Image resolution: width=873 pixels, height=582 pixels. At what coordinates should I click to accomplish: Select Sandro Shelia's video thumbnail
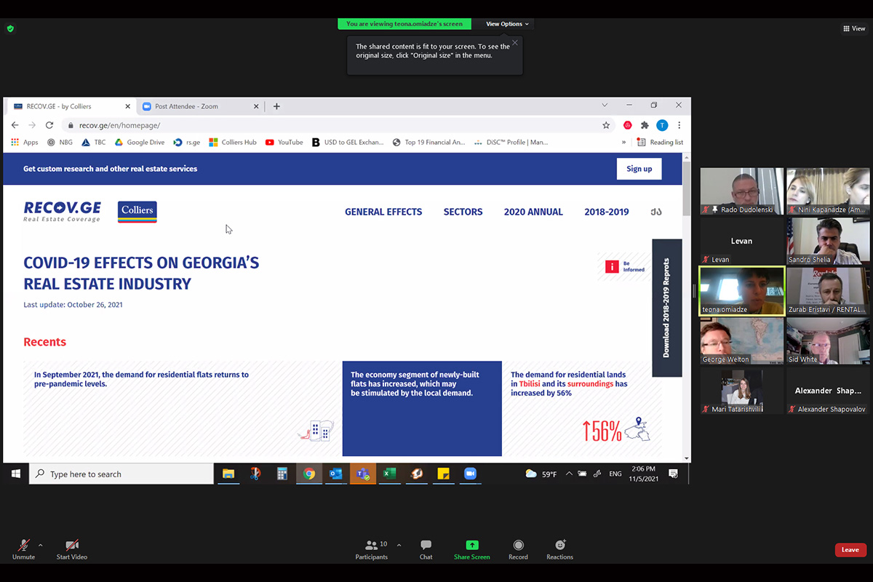coord(828,241)
